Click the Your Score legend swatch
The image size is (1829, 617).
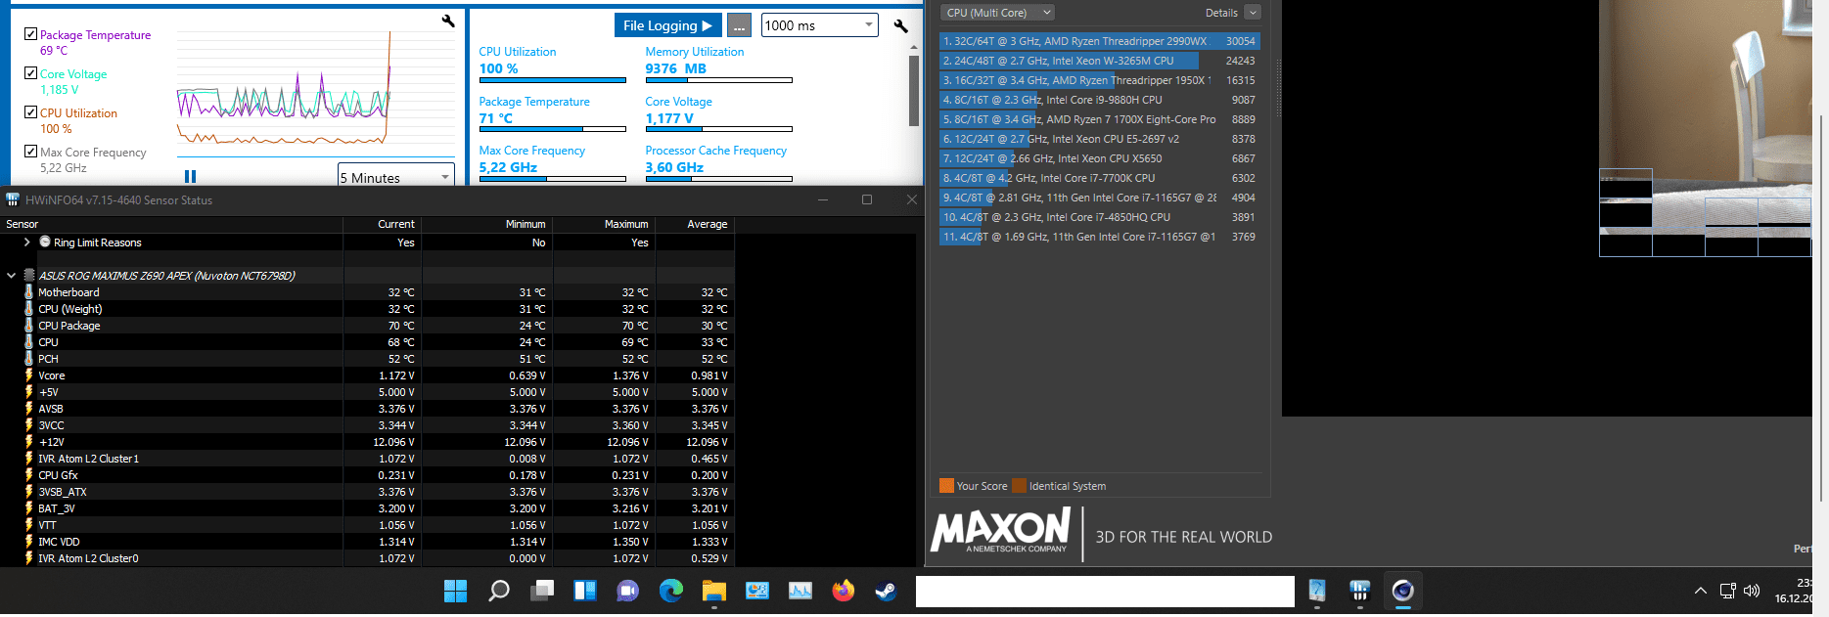[x=946, y=486]
